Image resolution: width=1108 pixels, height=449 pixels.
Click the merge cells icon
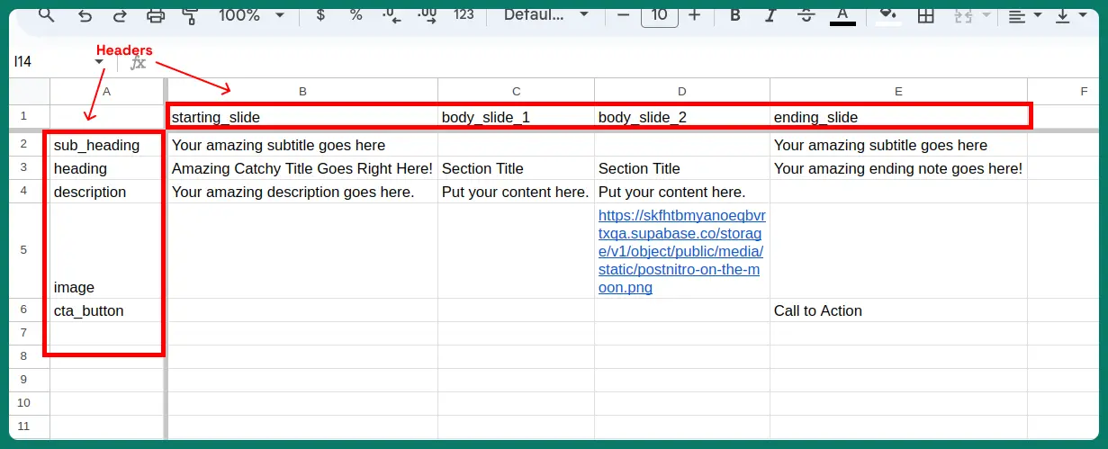[961, 14]
